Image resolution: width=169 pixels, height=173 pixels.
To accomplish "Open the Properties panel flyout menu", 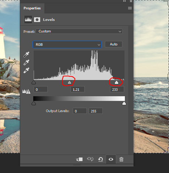I will pos(130,8).
